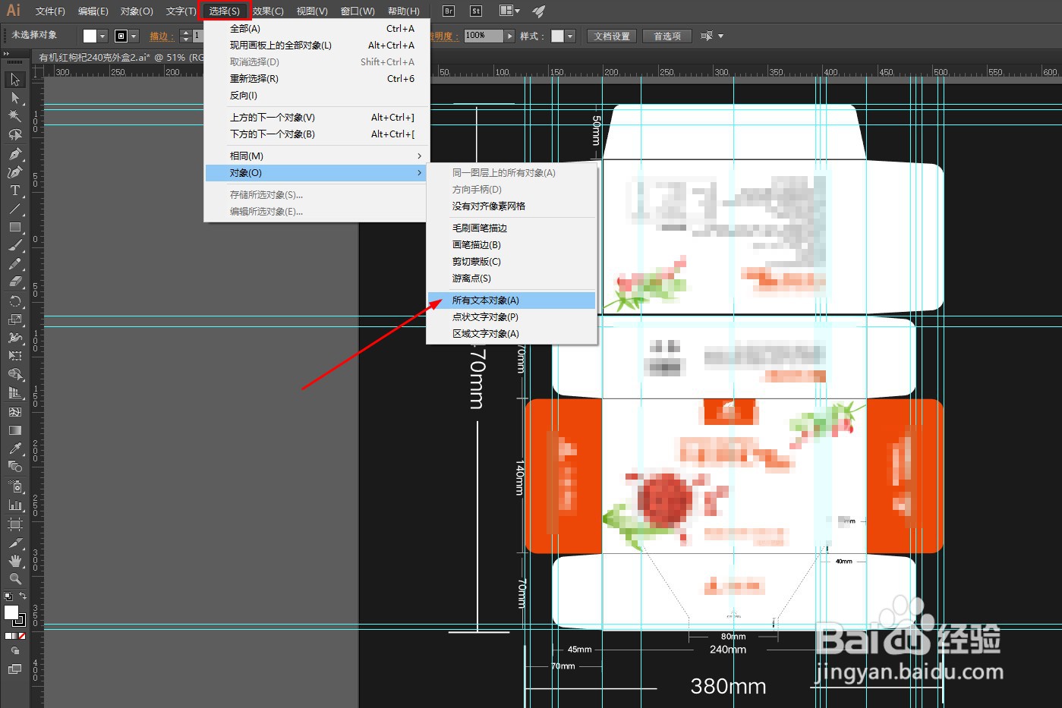This screenshot has width=1062, height=708.
Task: Open the 编辑(E) menu
Action: [93, 11]
